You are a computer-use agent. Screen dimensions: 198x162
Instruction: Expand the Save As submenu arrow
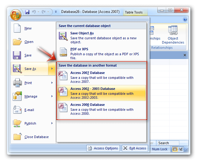tap(52, 69)
